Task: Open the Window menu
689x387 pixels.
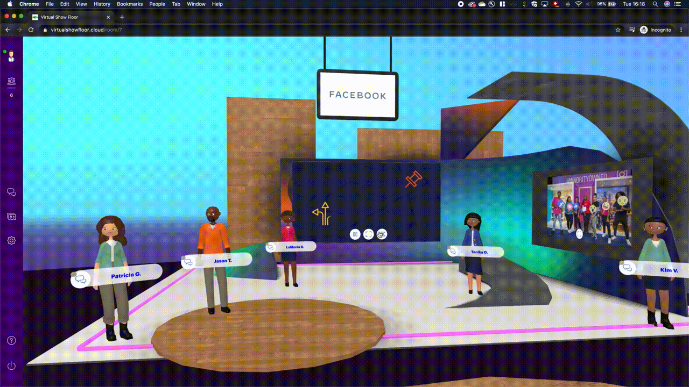Action: [196, 4]
